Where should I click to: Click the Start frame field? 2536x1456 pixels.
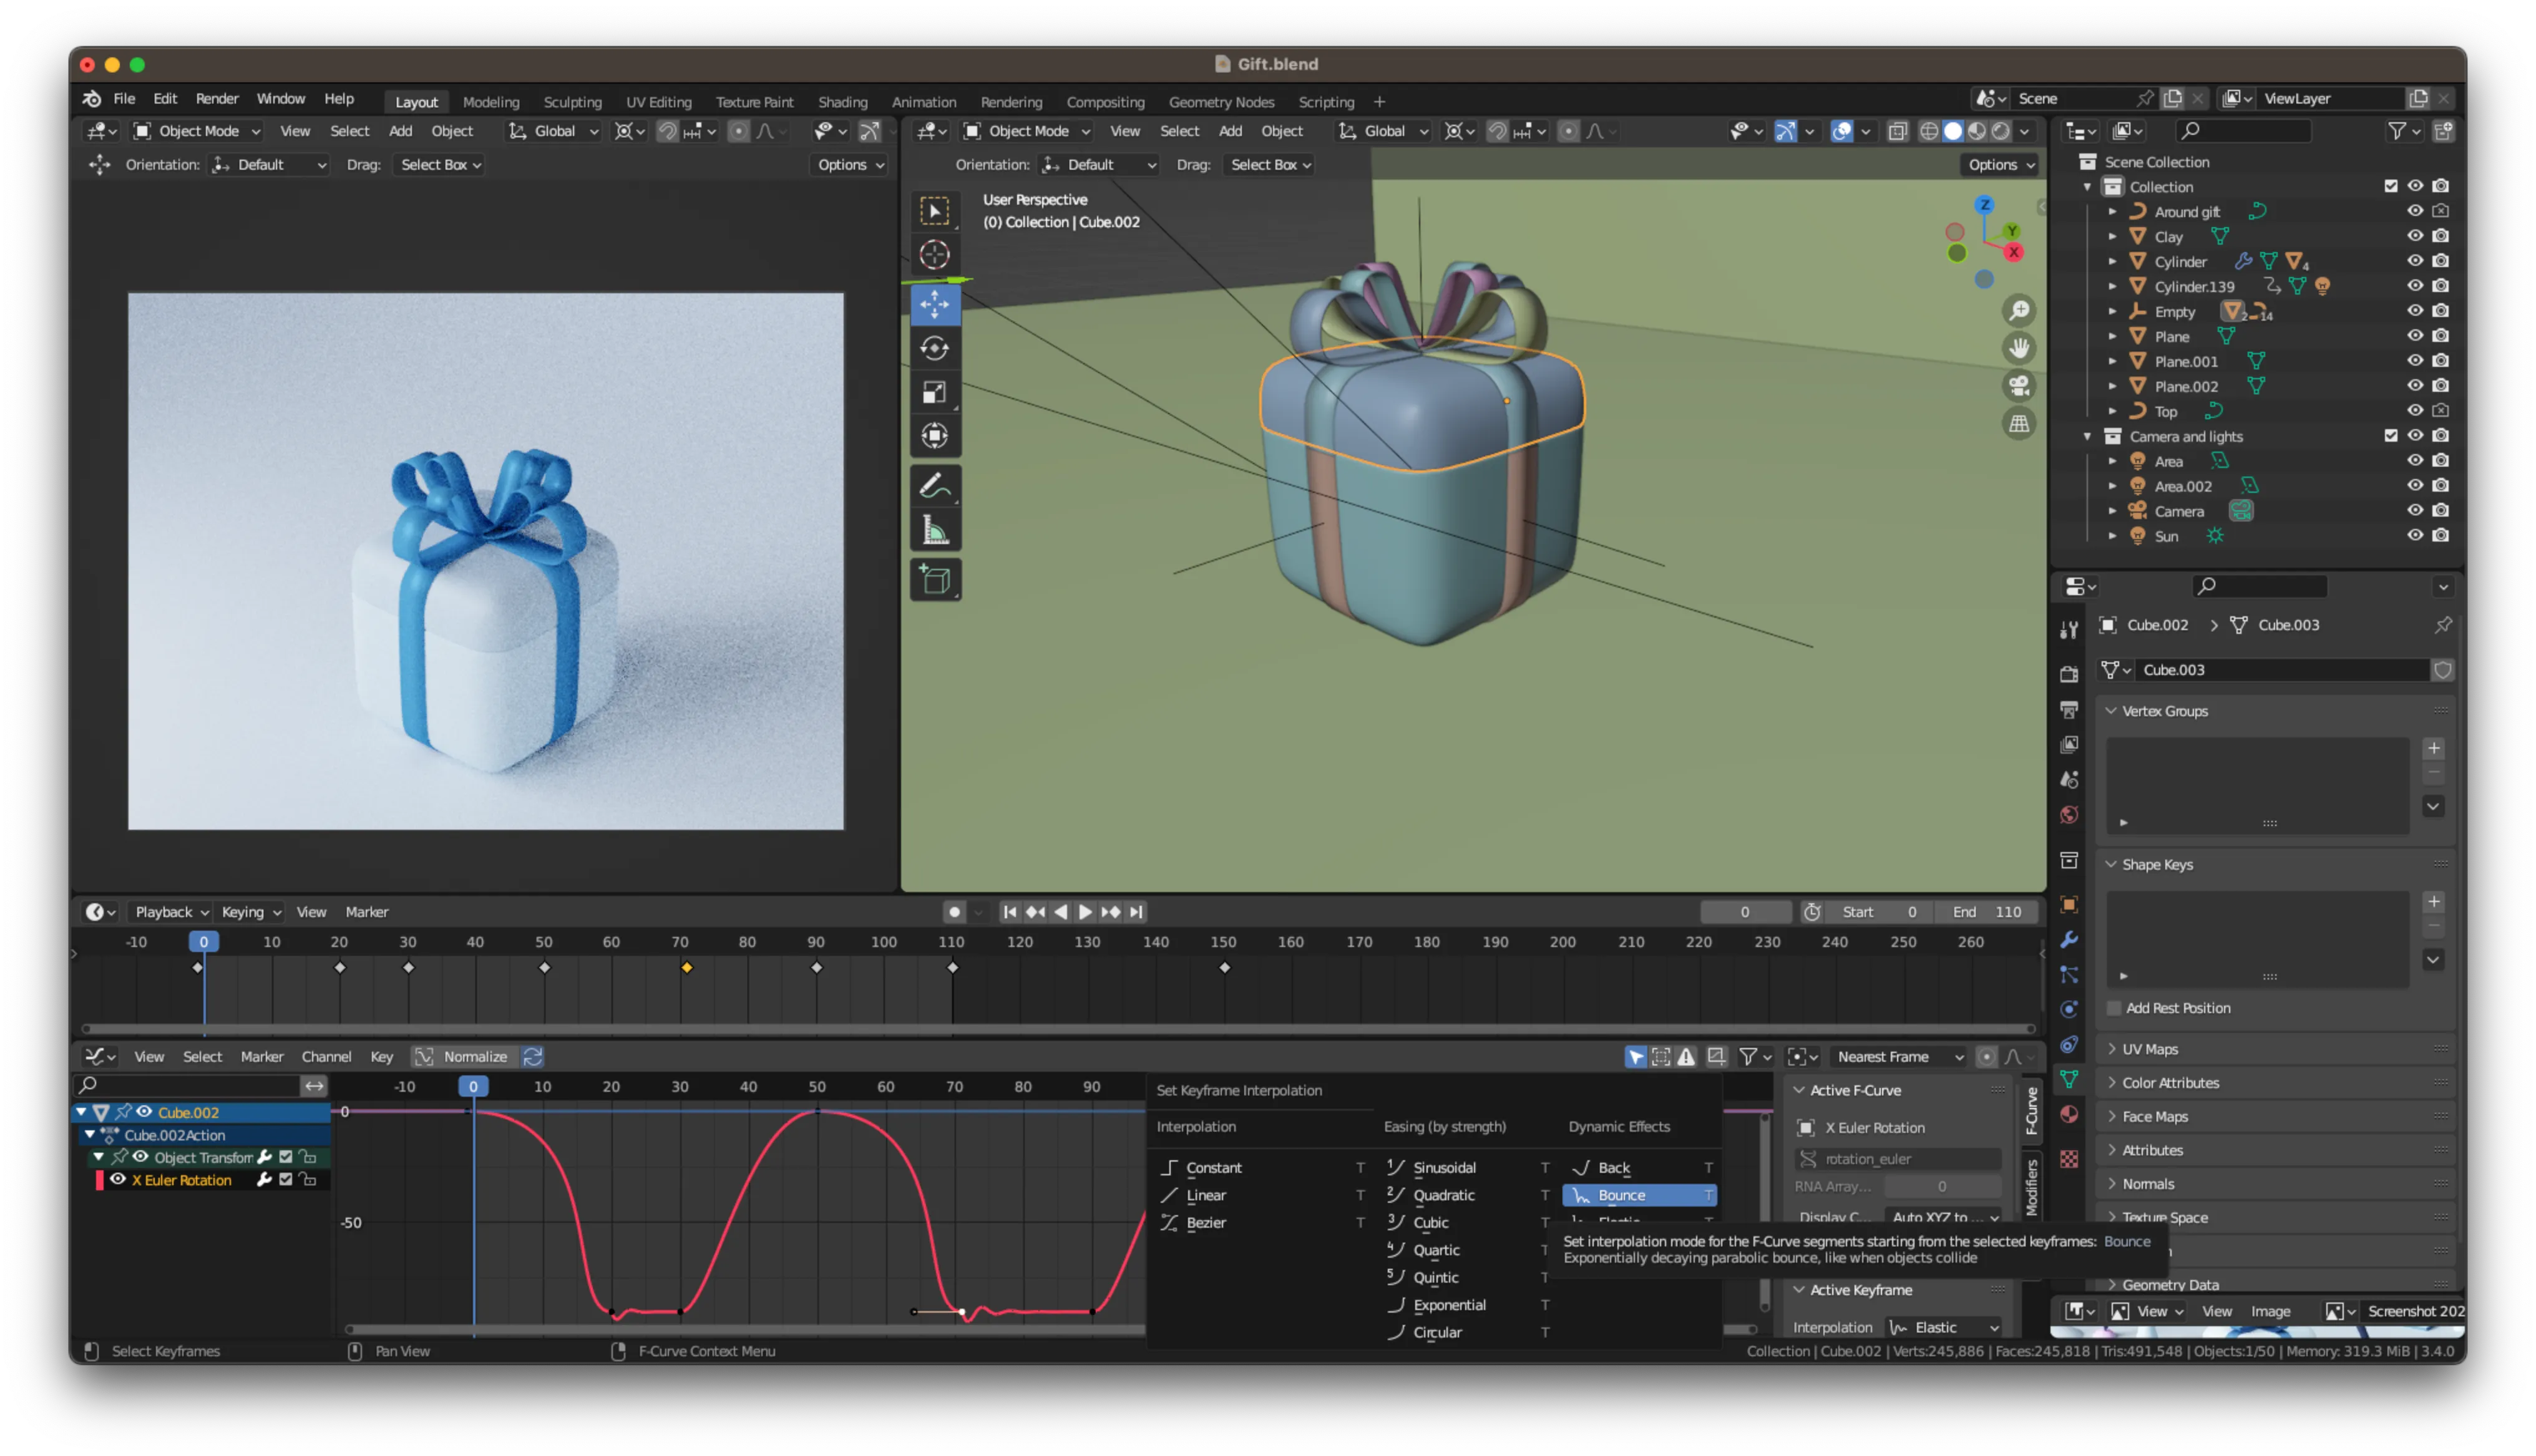tap(1879, 912)
